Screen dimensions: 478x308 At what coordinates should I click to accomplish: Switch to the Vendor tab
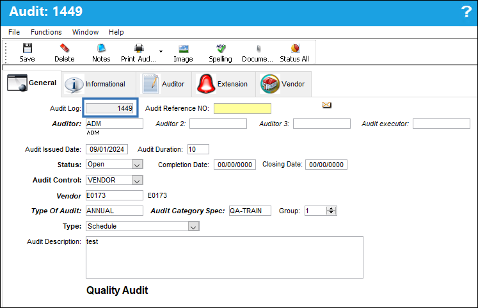pos(283,84)
